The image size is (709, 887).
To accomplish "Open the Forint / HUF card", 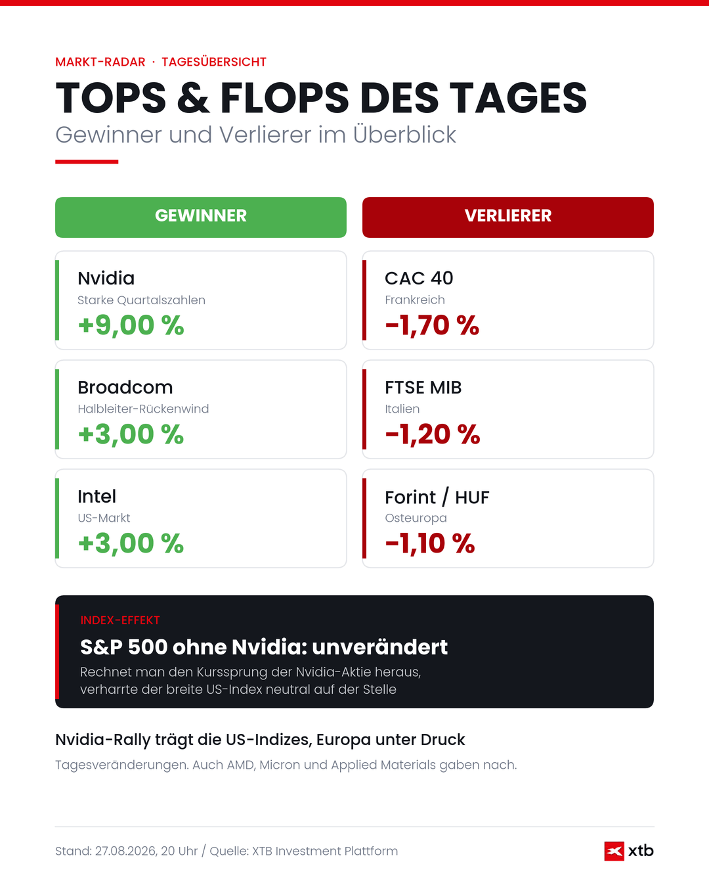I will (x=508, y=518).
